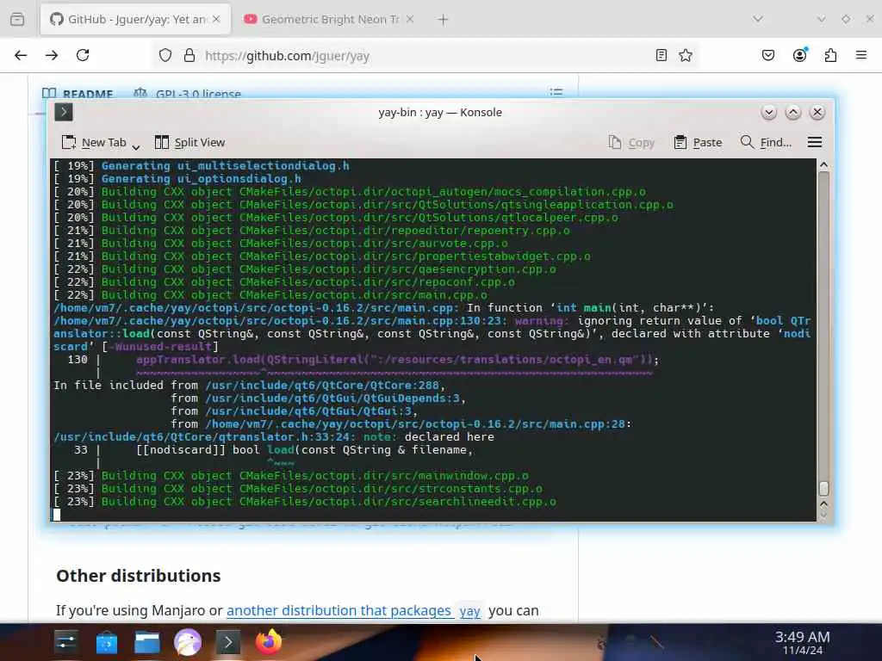Select the README tab on GitHub
882x661 pixels.
78,93
